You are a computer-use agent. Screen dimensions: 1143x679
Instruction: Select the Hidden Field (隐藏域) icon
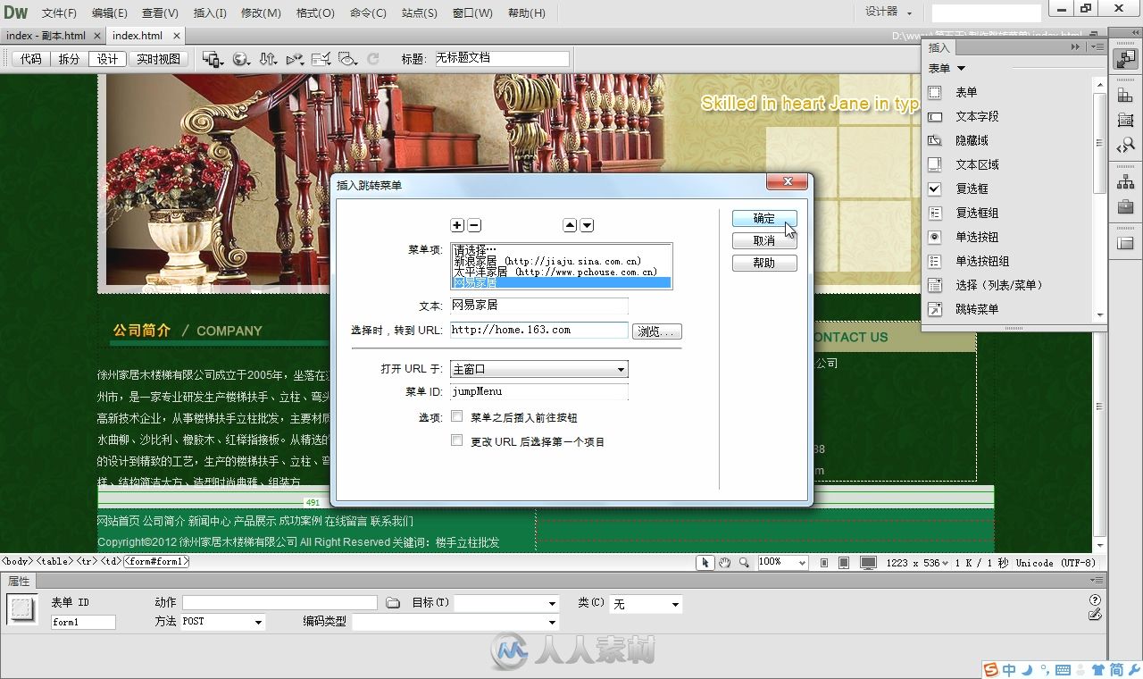coord(935,140)
